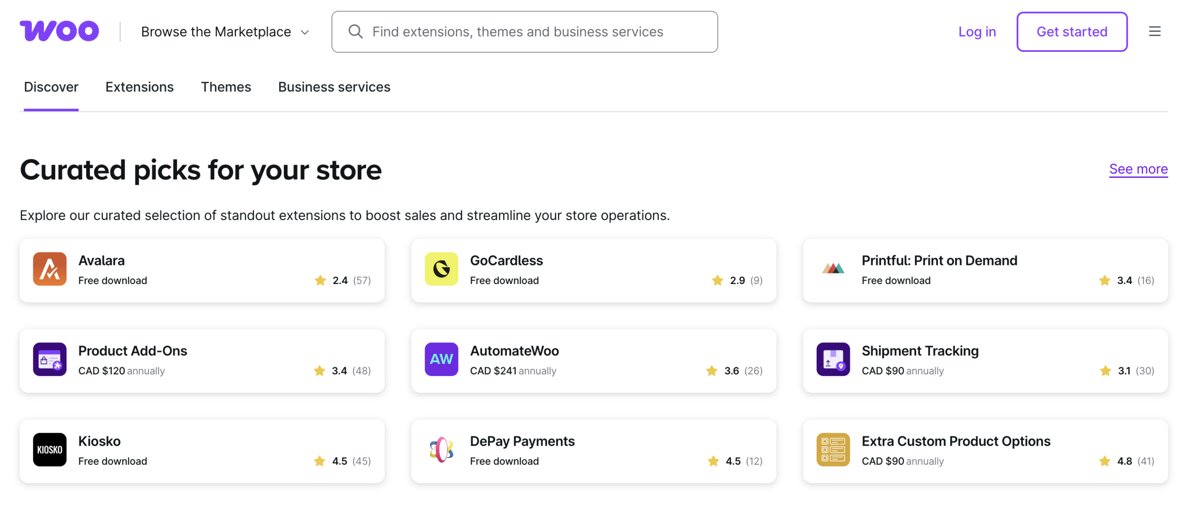Screen dimensions: 1187x517
Task: Open the Themes tab
Action: click(x=226, y=87)
